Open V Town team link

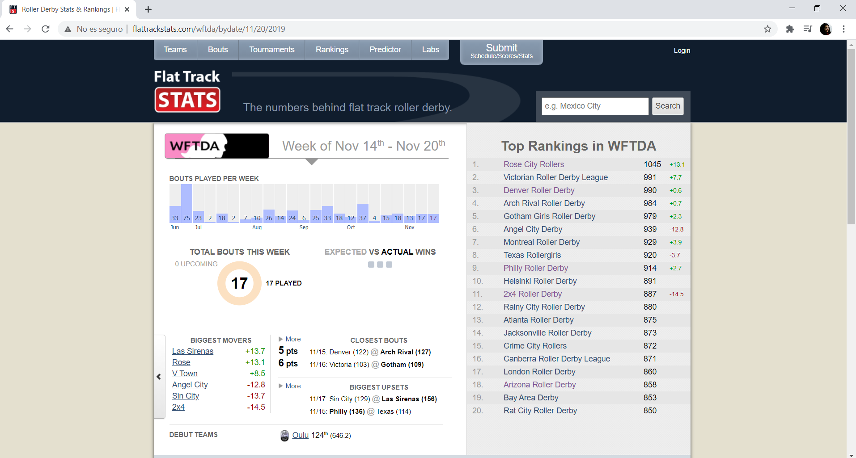pos(185,374)
